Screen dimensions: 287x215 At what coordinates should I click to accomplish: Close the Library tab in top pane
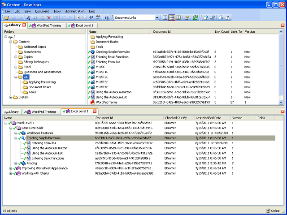pyautogui.click(x=24, y=25)
